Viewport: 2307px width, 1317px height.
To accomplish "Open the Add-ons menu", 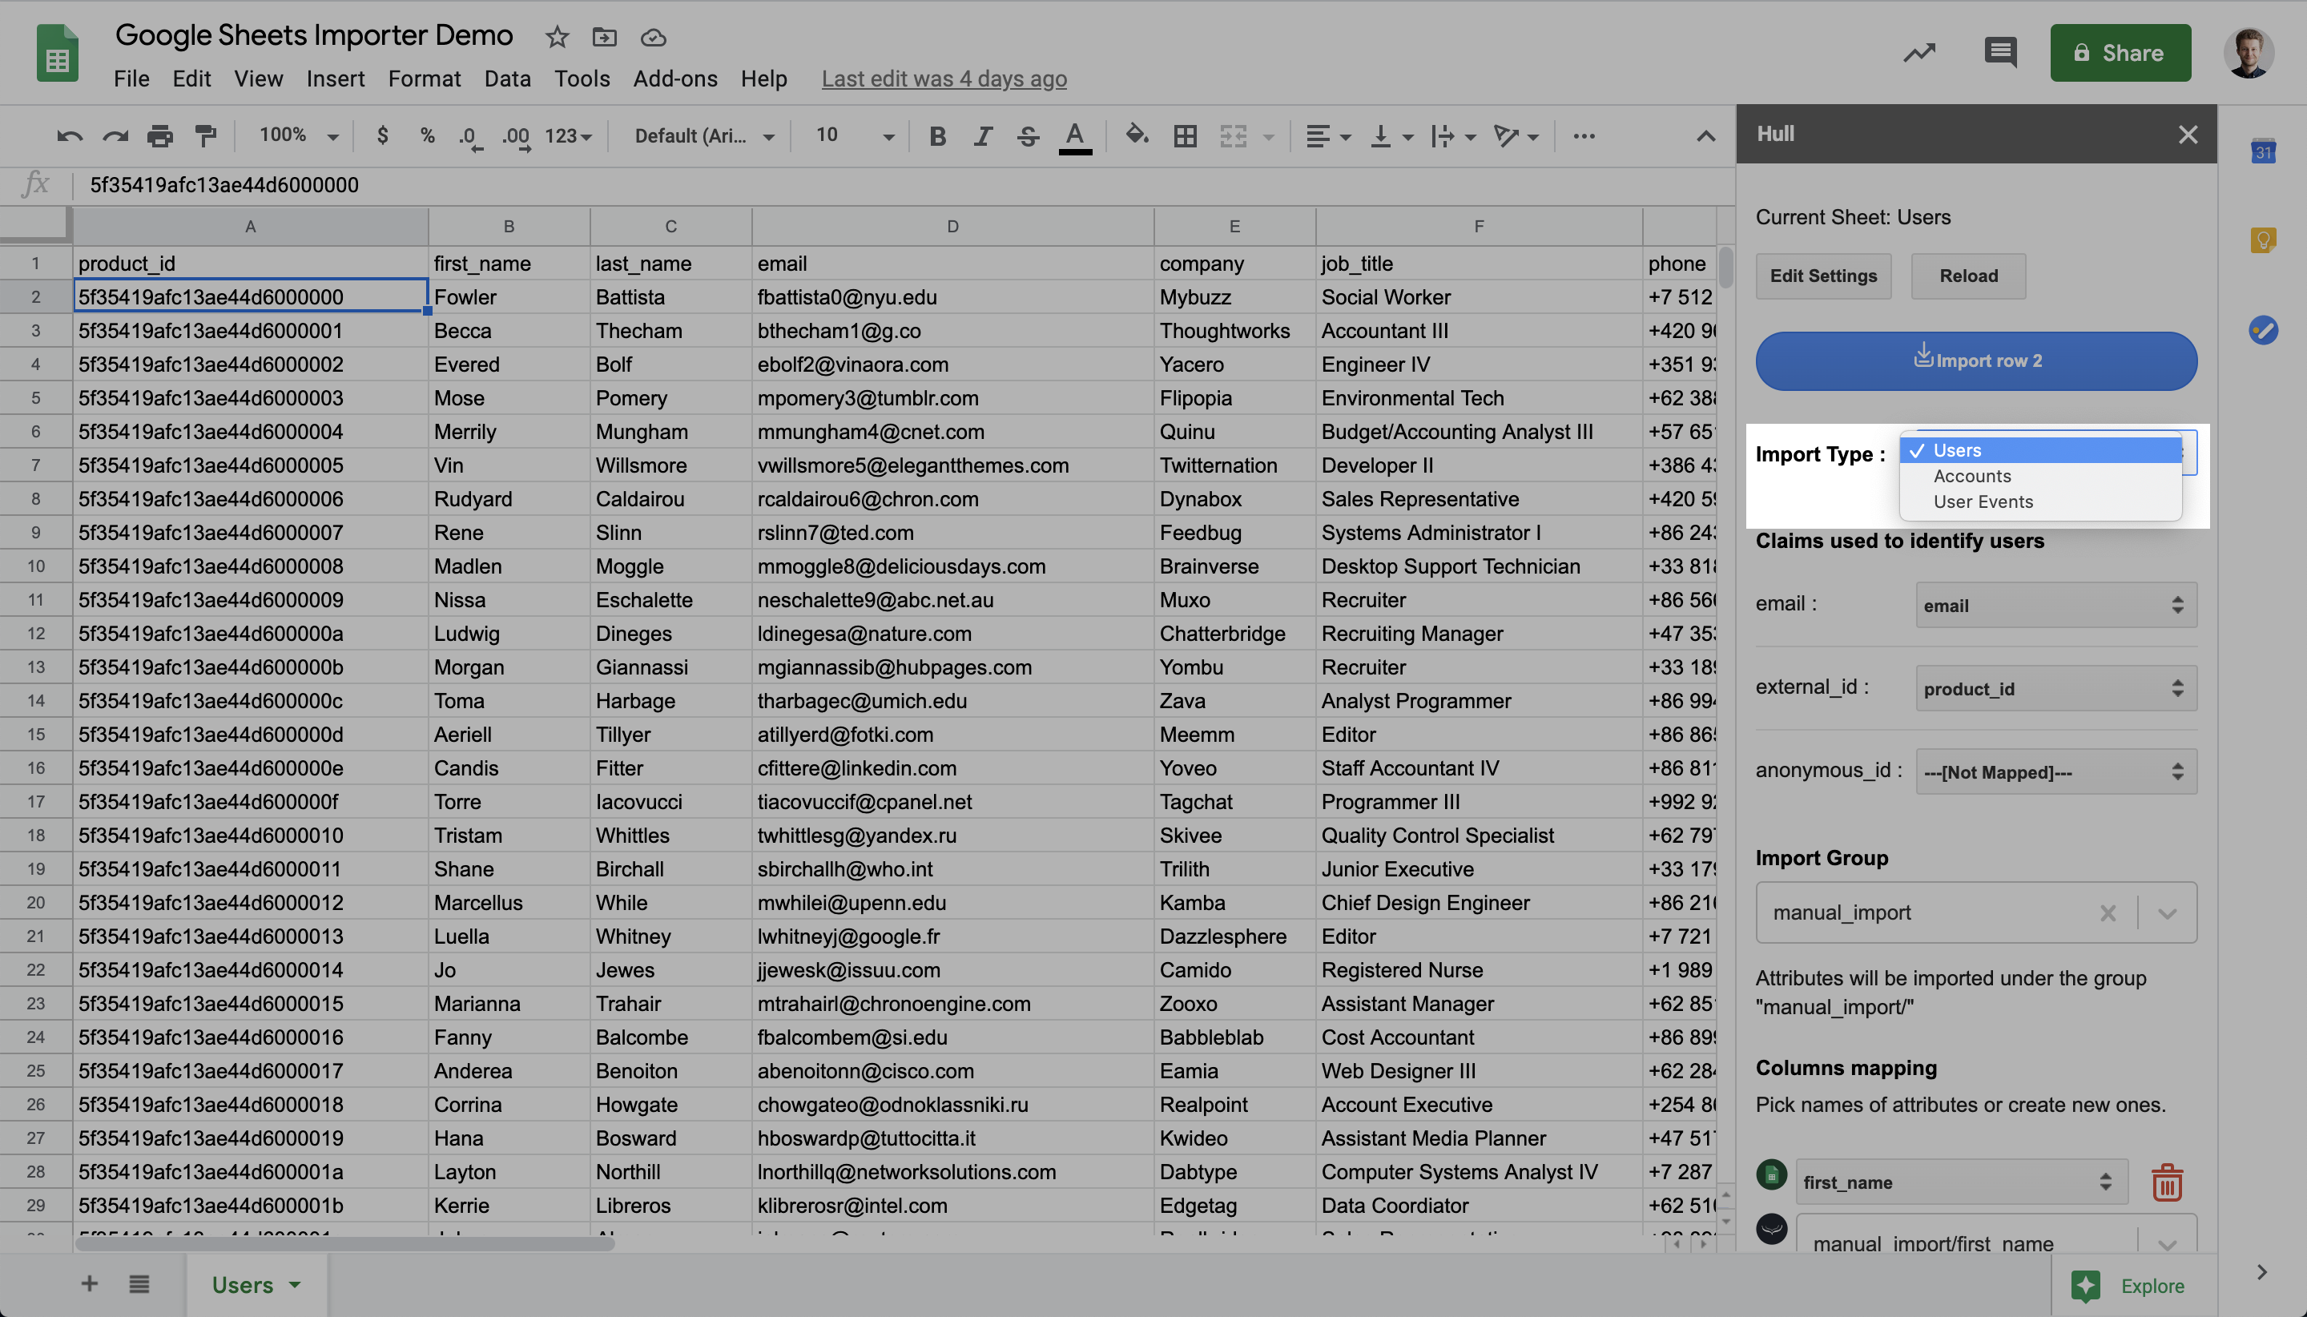I will tap(674, 79).
